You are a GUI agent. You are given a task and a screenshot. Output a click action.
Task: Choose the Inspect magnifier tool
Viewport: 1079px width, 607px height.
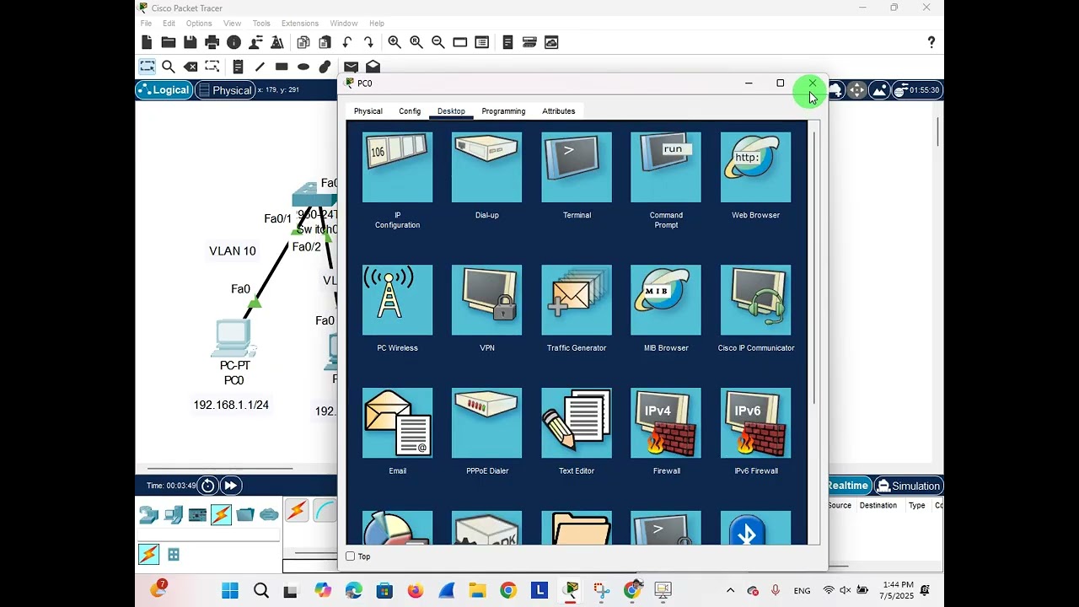tap(169, 67)
